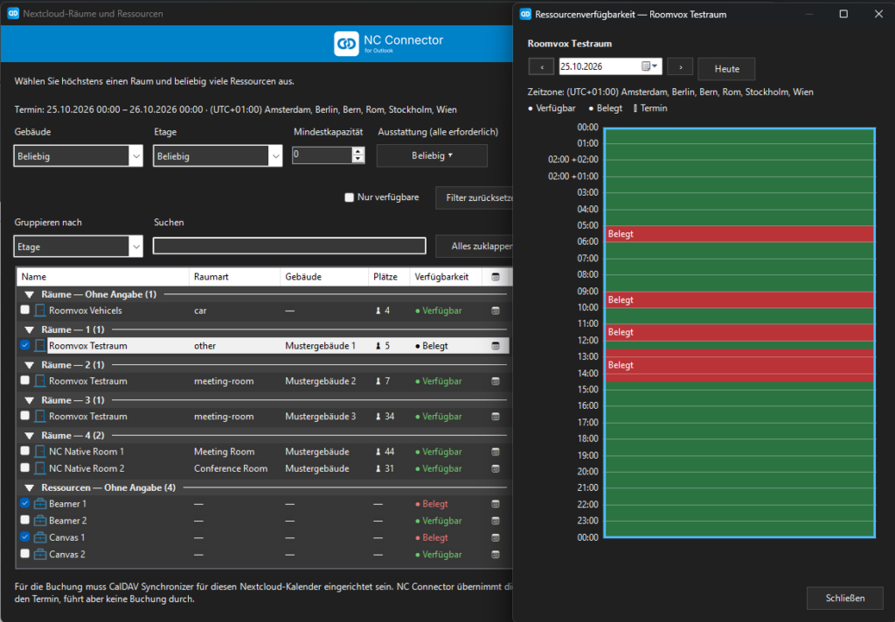Go to the next day

(680, 66)
